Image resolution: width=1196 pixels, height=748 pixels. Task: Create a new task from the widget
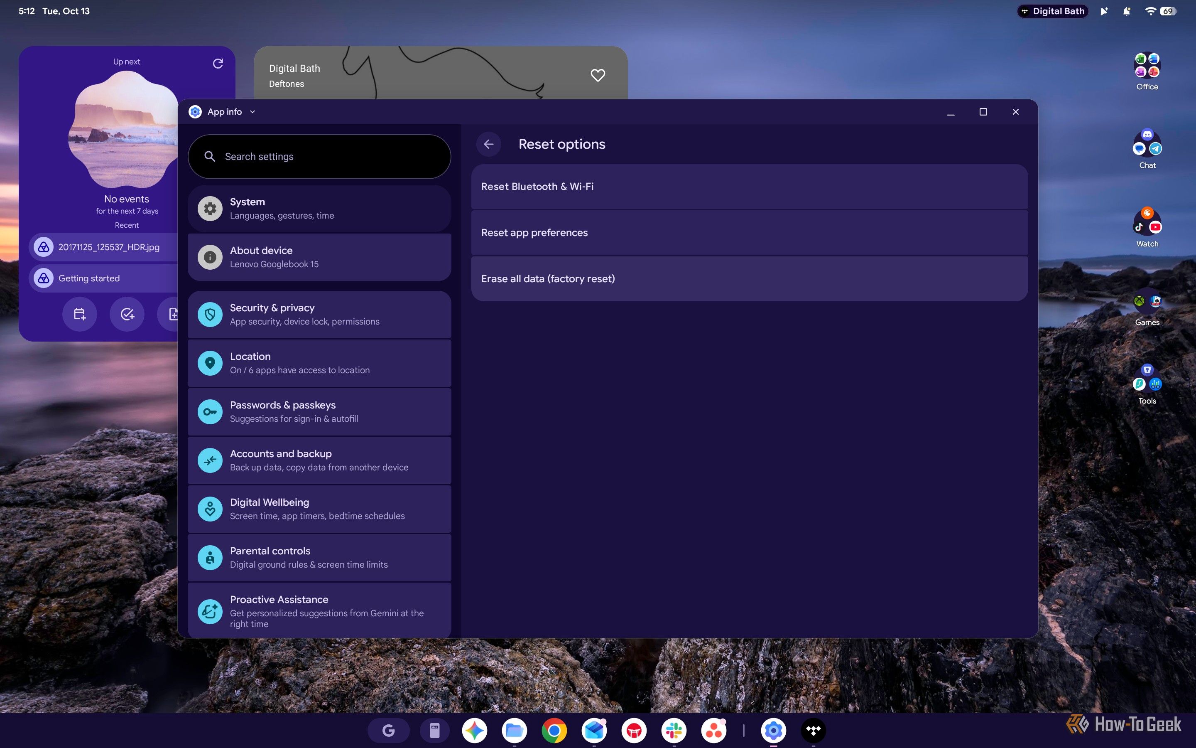[x=127, y=314]
